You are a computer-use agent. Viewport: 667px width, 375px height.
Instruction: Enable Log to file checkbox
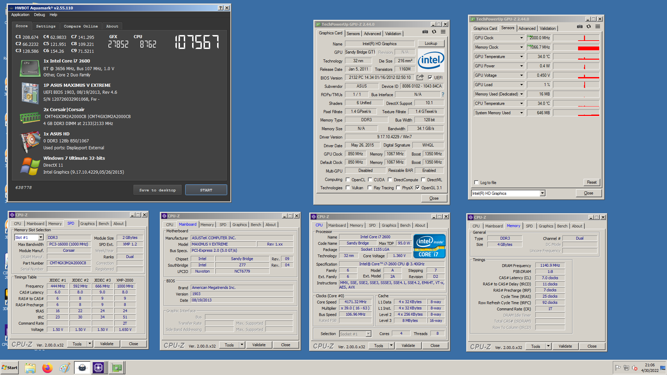coord(477,183)
